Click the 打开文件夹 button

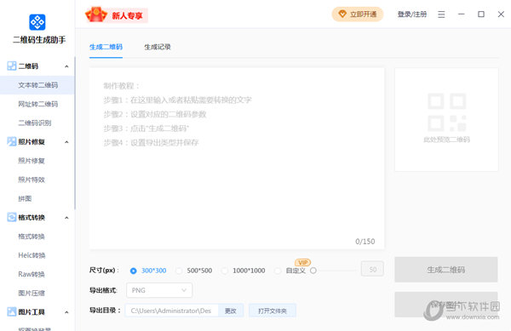pyautogui.click(x=273, y=311)
